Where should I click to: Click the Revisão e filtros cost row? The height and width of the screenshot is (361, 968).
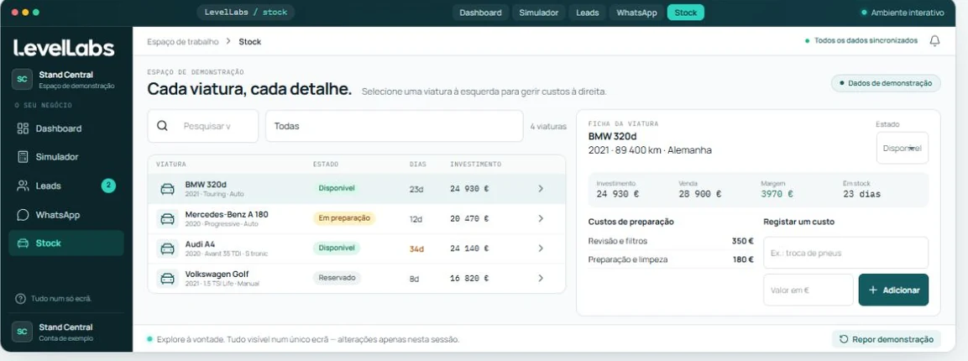click(671, 241)
